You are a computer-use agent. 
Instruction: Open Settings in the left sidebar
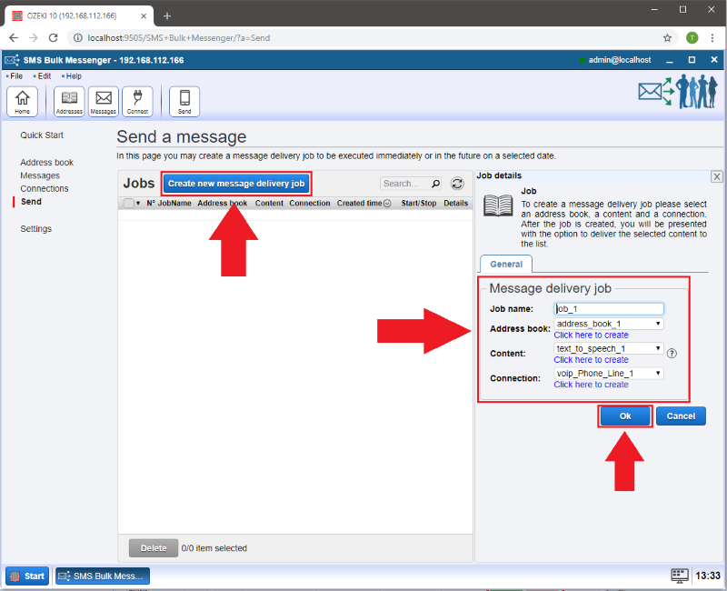click(x=35, y=229)
